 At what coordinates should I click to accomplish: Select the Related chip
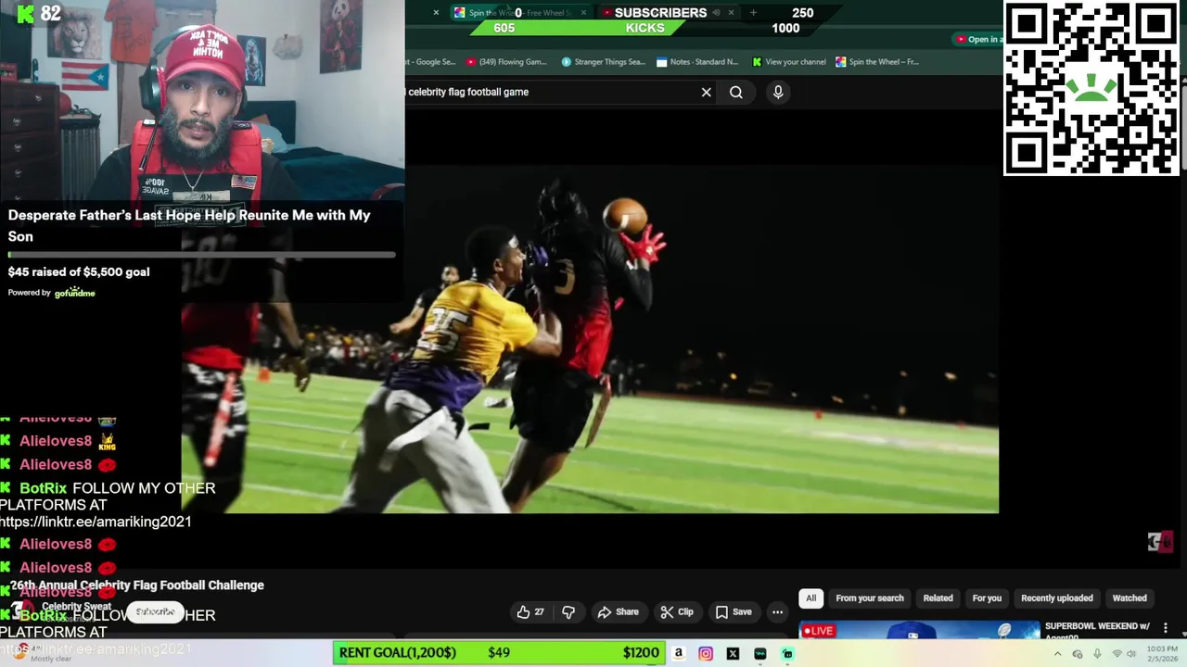point(938,598)
